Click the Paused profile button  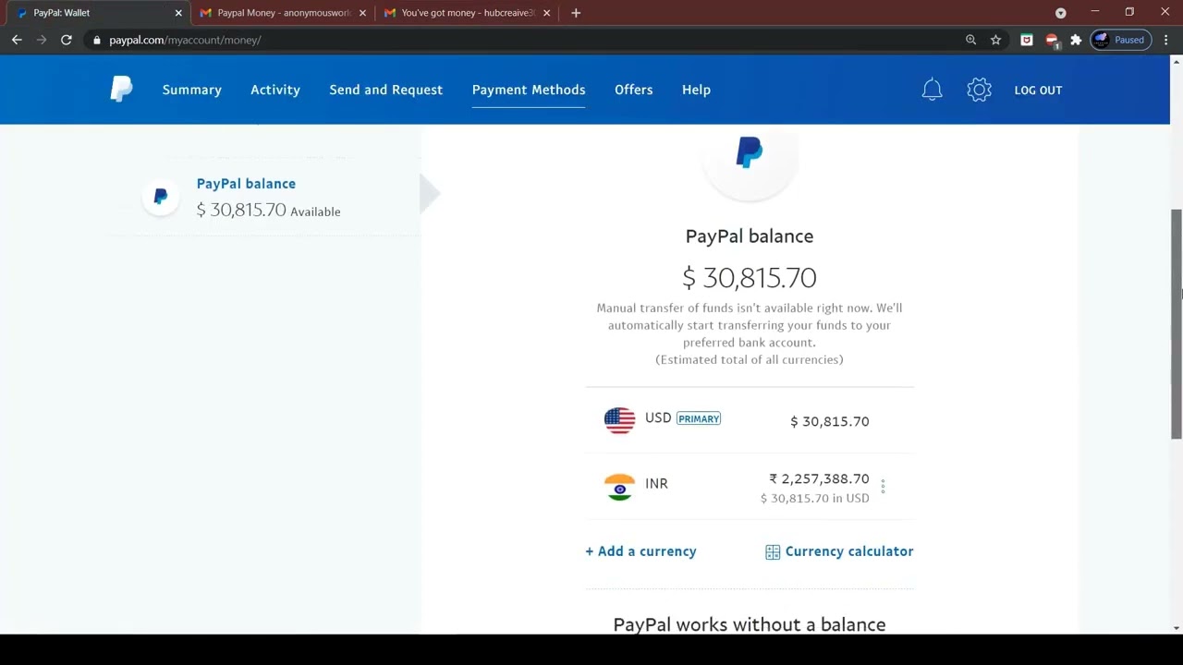1120,40
